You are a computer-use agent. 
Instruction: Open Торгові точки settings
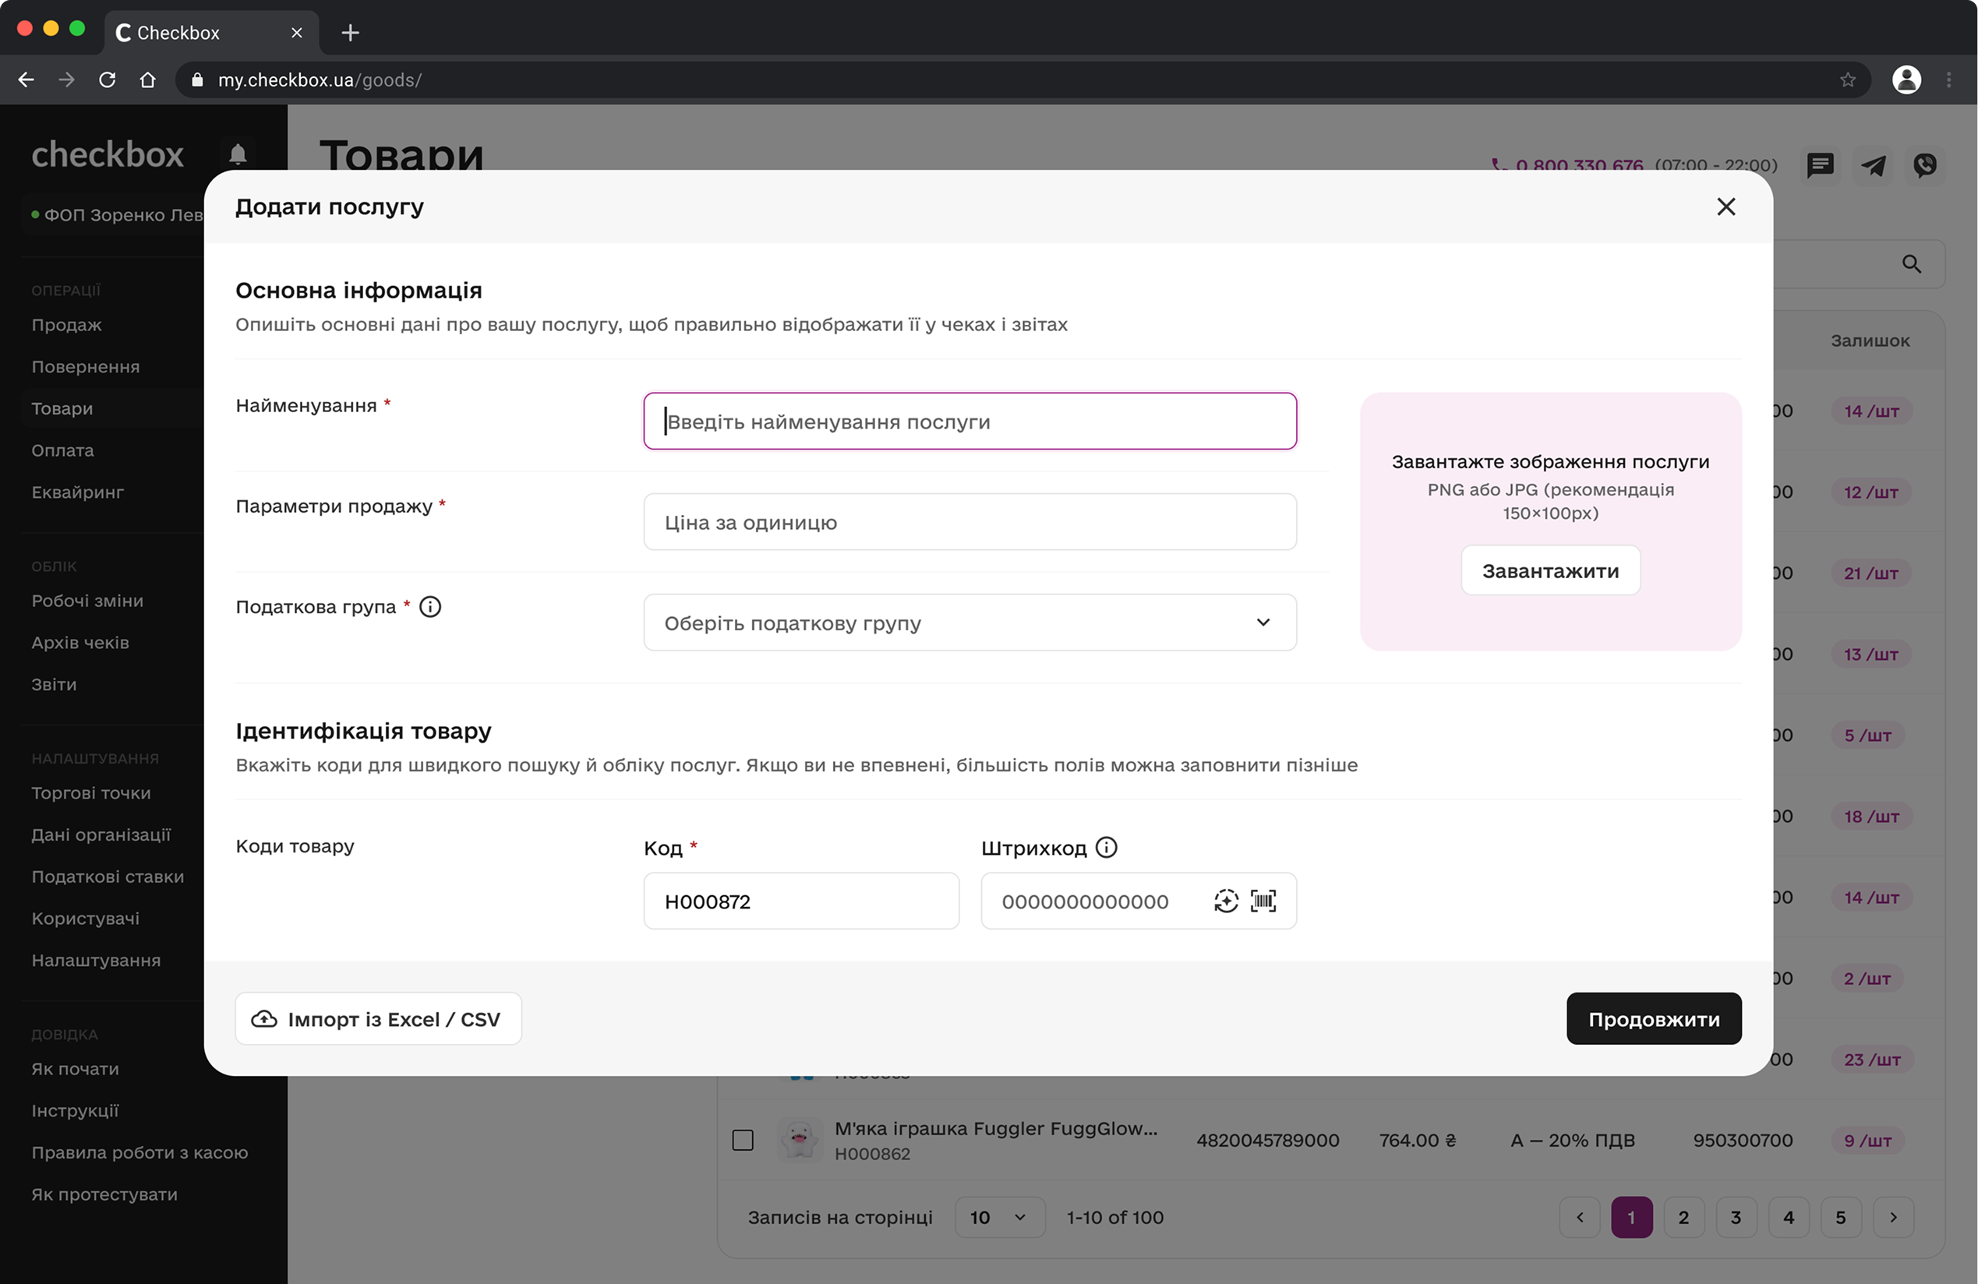(91, 793)
